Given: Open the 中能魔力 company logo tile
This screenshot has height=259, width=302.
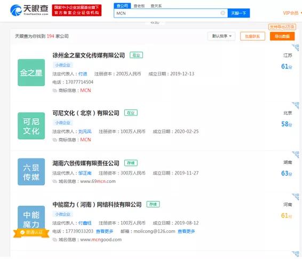Looking at the screenshot, I should 31,220.
